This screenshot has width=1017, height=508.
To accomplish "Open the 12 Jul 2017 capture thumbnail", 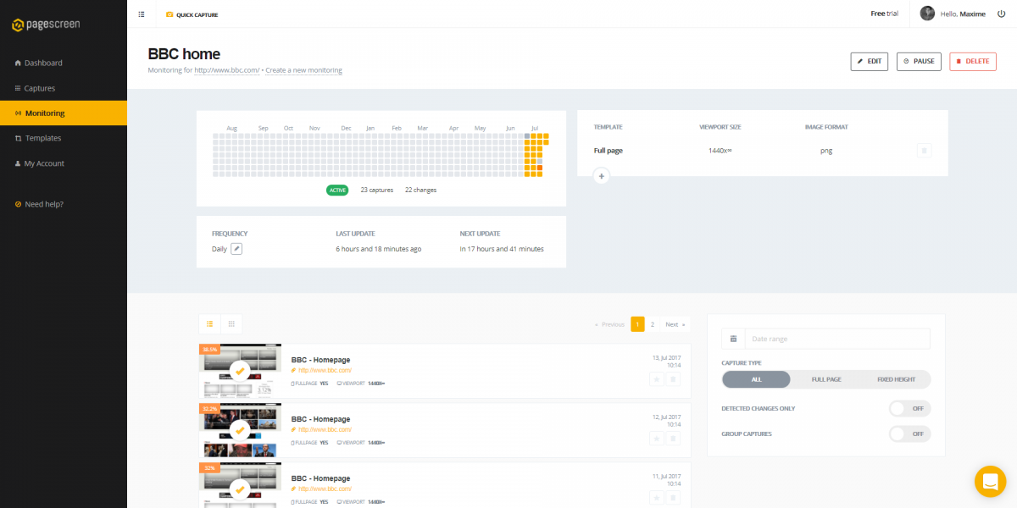I will point(240,430).
